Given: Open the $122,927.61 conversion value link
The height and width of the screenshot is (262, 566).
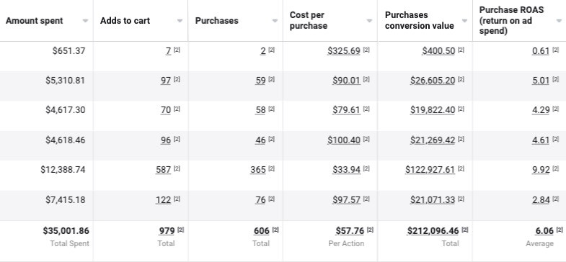Looking at the screenshot, I should (430, 169).
